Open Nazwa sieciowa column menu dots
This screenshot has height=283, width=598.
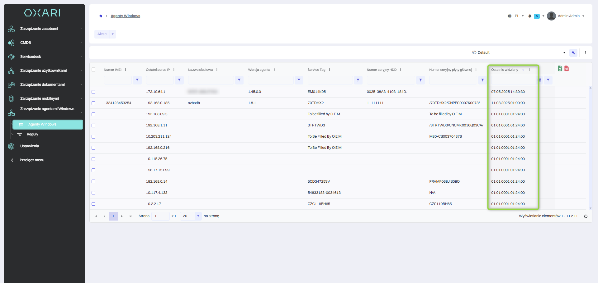pyautogui.click(x=217, y=70)
